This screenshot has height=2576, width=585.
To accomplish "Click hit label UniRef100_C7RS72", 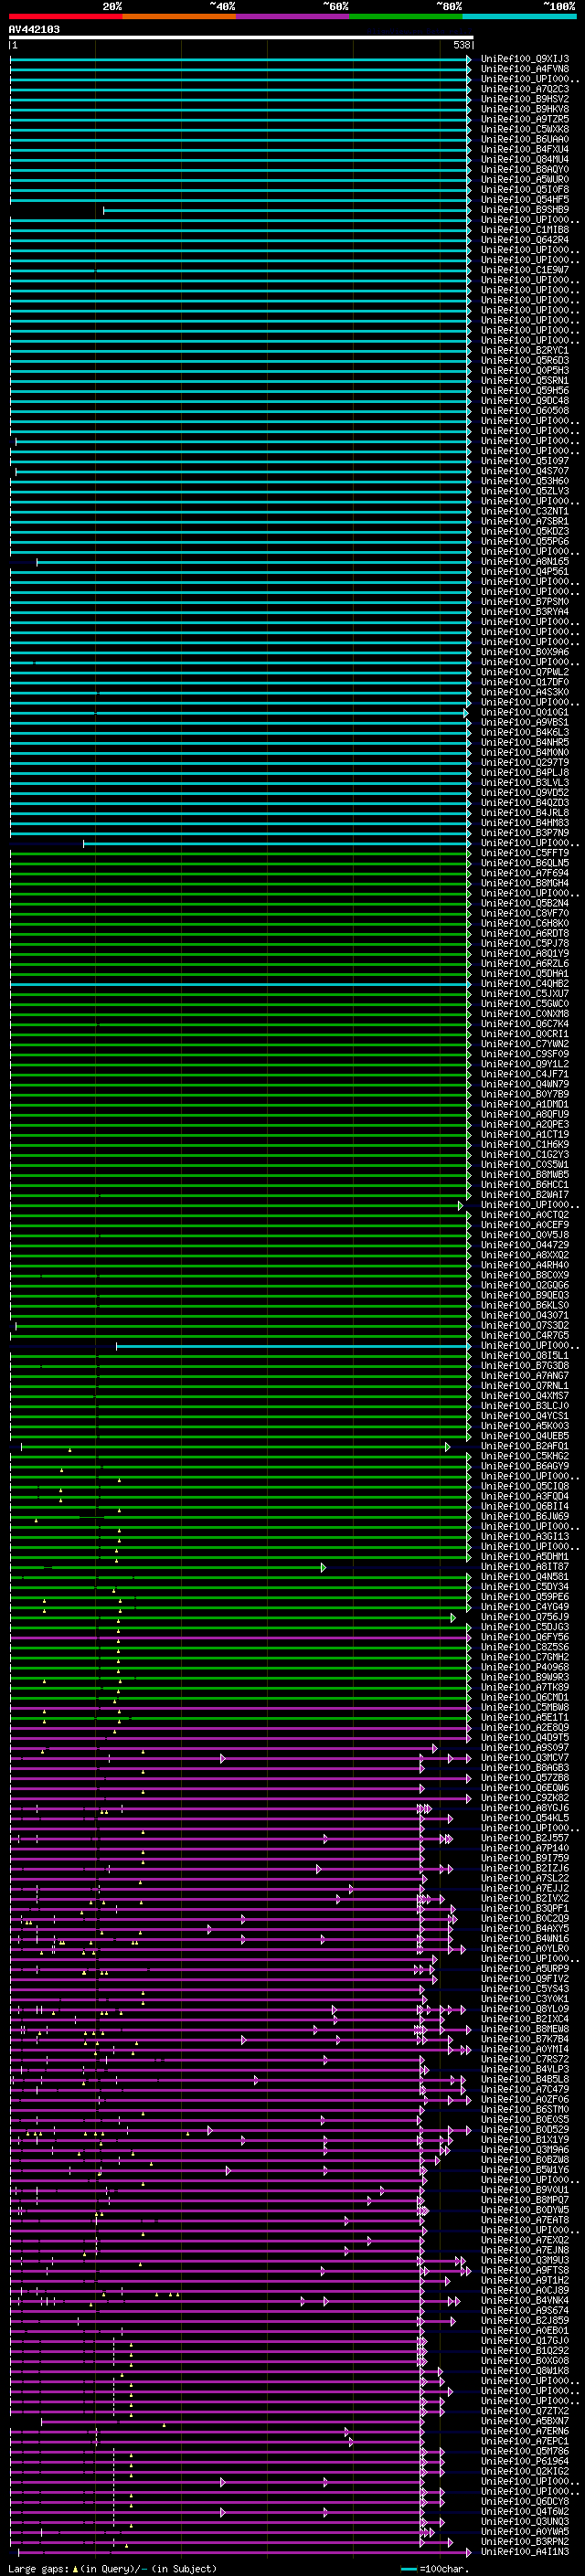I will 525,2059.
